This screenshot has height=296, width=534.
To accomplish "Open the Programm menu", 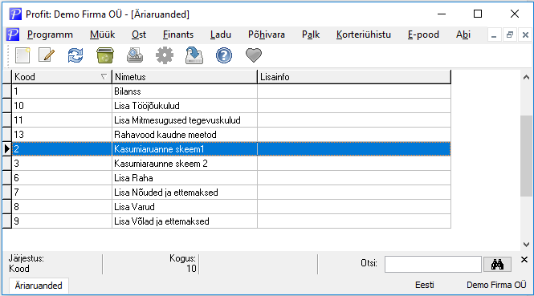I will (x=50, y=34).
